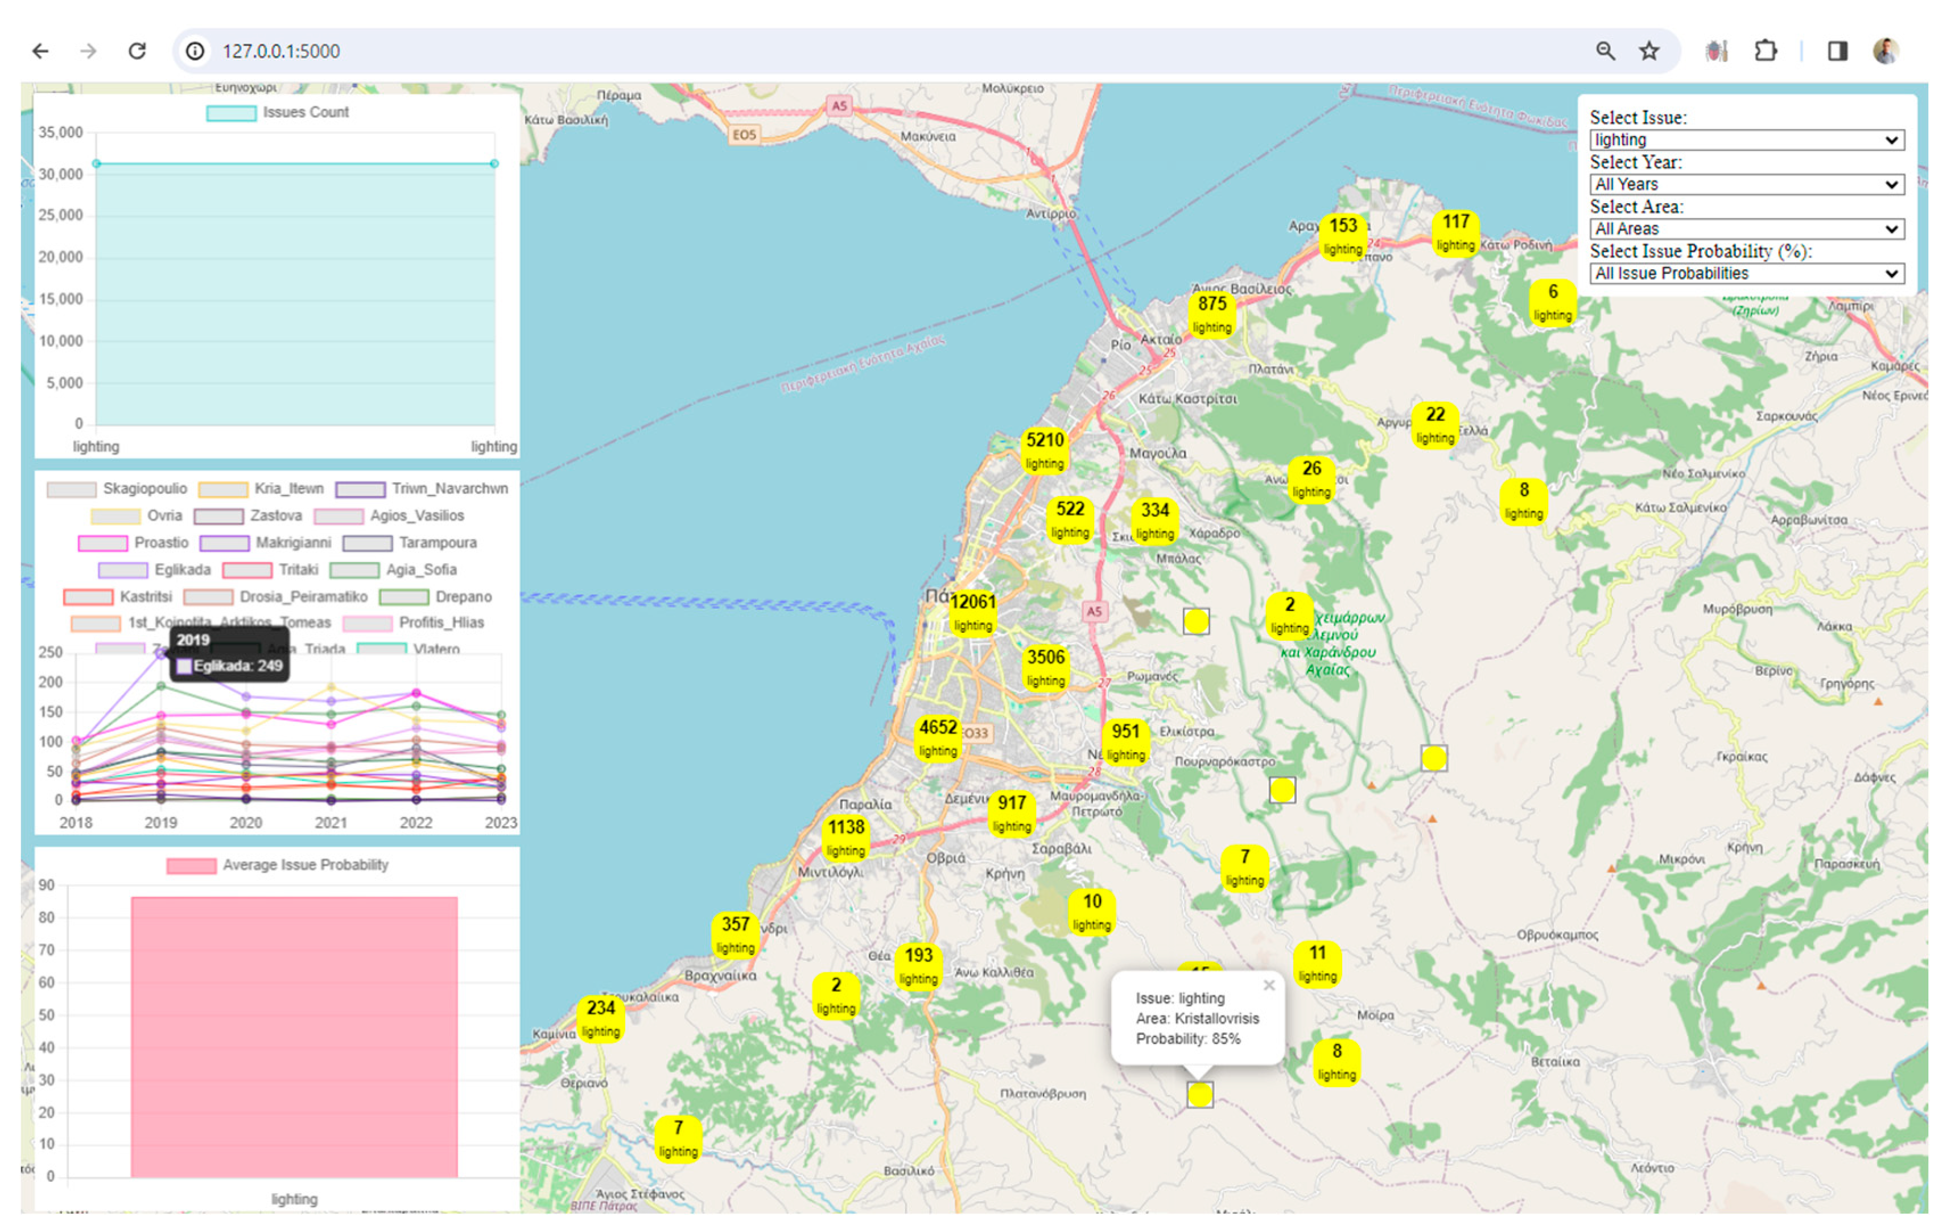1943x1229 pixels.
Task: Click the bug extension icon
Action: click(1715, 52)
